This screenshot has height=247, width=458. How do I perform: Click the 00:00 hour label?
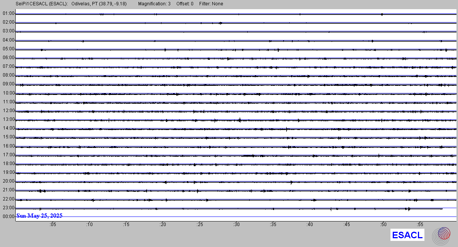pos(8,217)
